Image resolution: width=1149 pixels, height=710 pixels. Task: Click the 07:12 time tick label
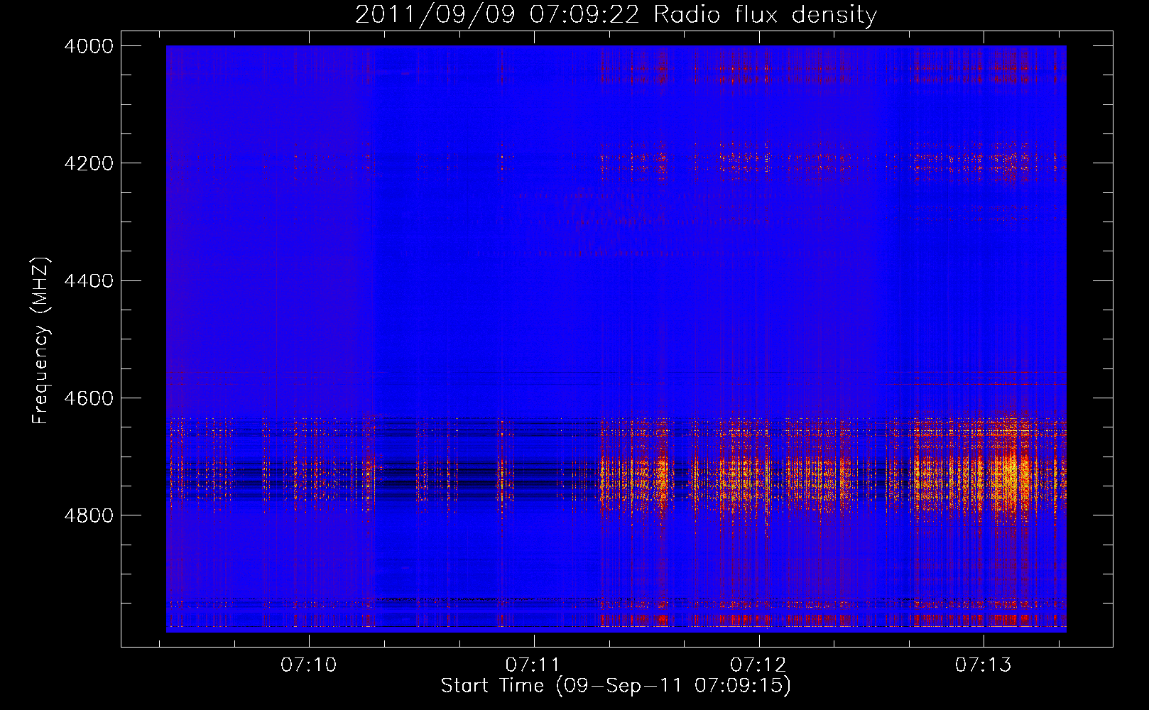(758, 665)
